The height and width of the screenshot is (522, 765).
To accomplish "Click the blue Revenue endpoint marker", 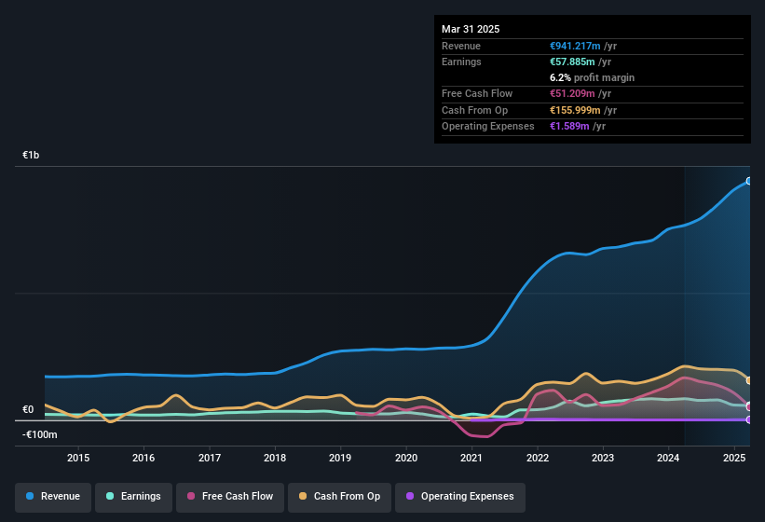I will [x=749, y=181].
